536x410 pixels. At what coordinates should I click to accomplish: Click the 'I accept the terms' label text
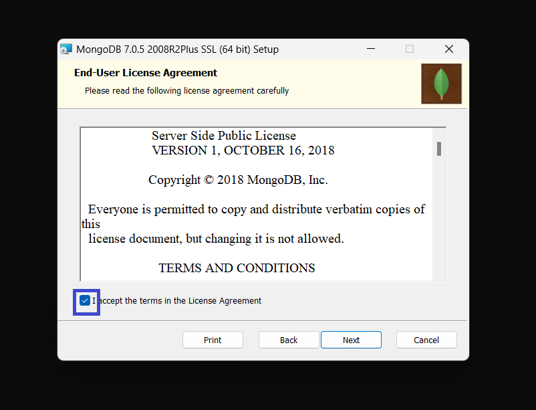[176, 301]
